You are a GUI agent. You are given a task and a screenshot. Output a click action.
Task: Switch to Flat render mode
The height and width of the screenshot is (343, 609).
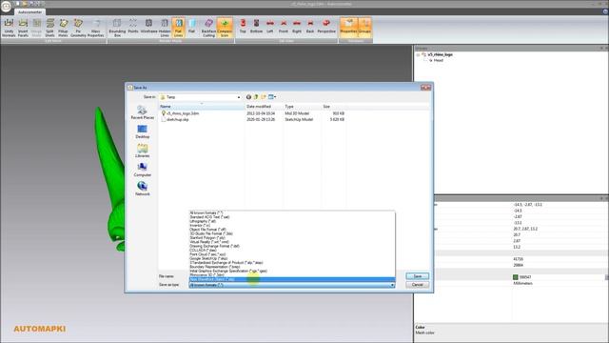point(192,26)
